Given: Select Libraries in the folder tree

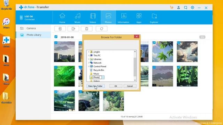Looking at the screenshot, I should pos(97,59).
